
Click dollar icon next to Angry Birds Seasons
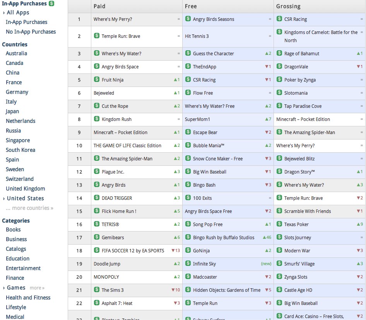click(188, 19)
